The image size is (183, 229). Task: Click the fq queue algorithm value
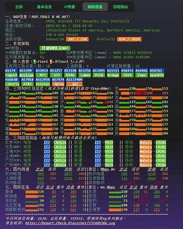(41, 57)
